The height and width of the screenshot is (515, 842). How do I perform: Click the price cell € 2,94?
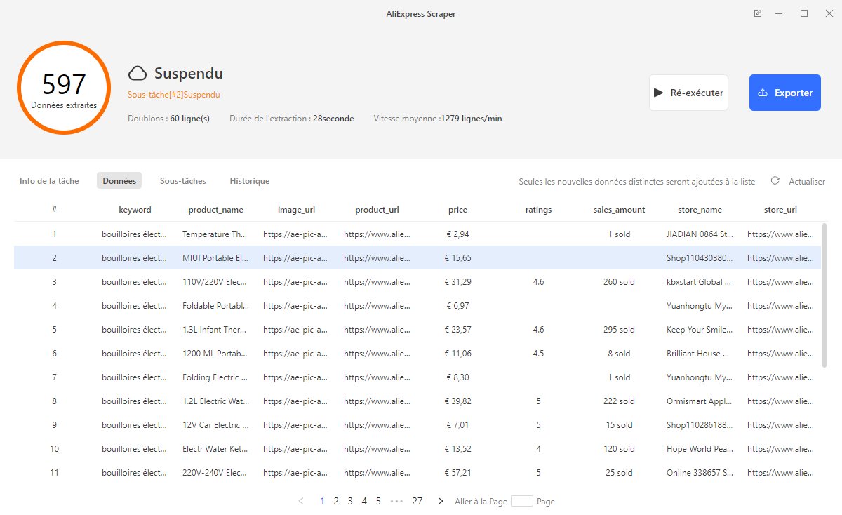click(x=457, y=234)
